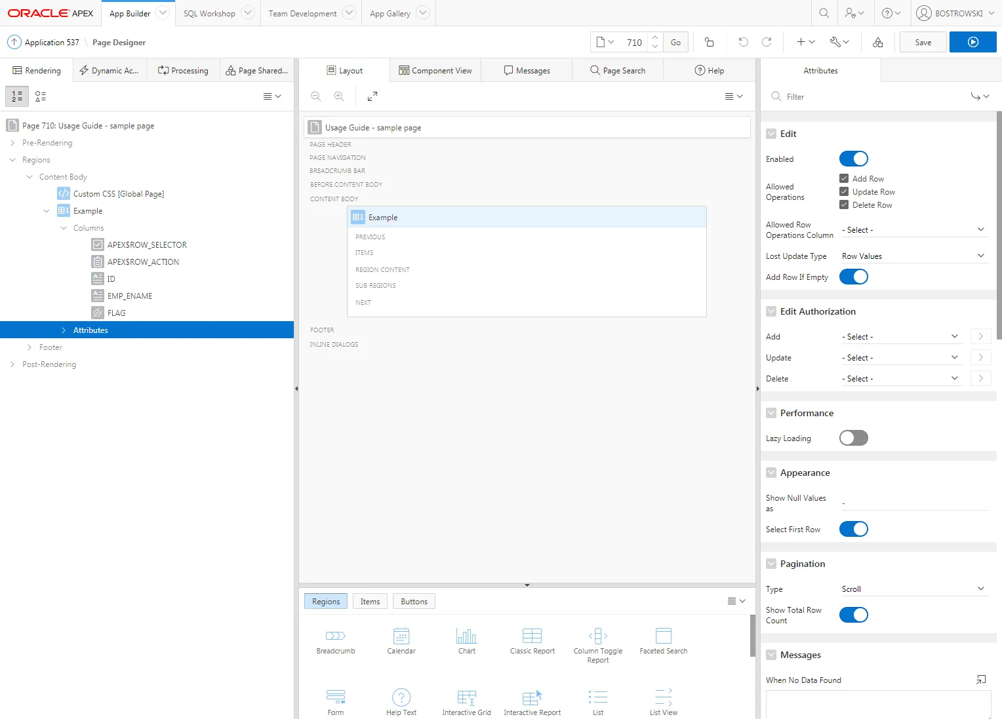1002x719 pixels.
Task: Open the Processing tab
Action: click(183, 71)
